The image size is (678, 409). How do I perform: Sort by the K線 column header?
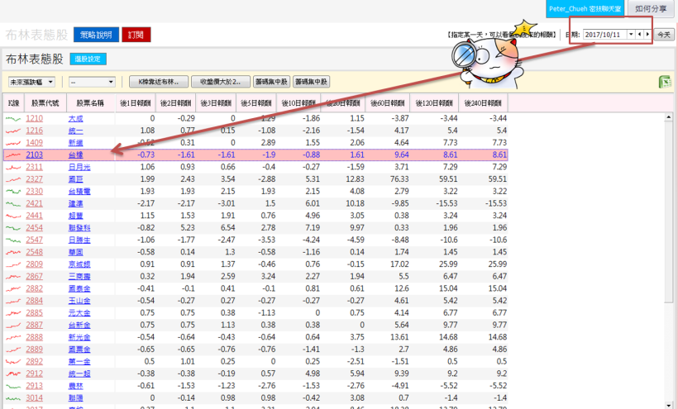coord(13,103)
